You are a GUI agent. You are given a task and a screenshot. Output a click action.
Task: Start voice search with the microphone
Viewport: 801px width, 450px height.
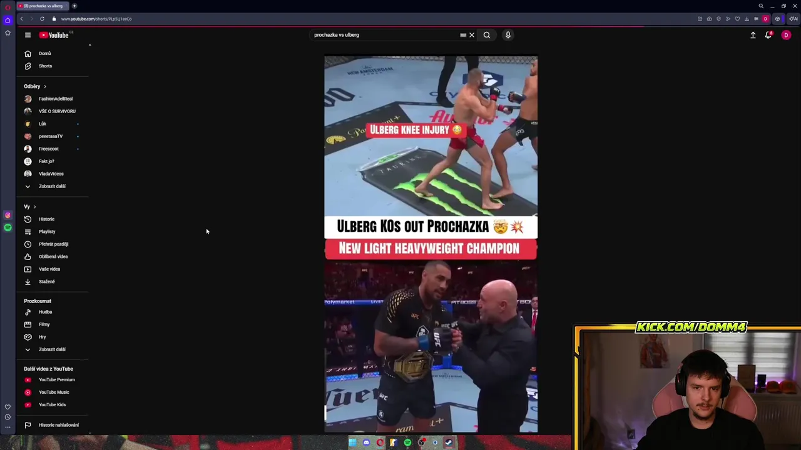[508, 35]
